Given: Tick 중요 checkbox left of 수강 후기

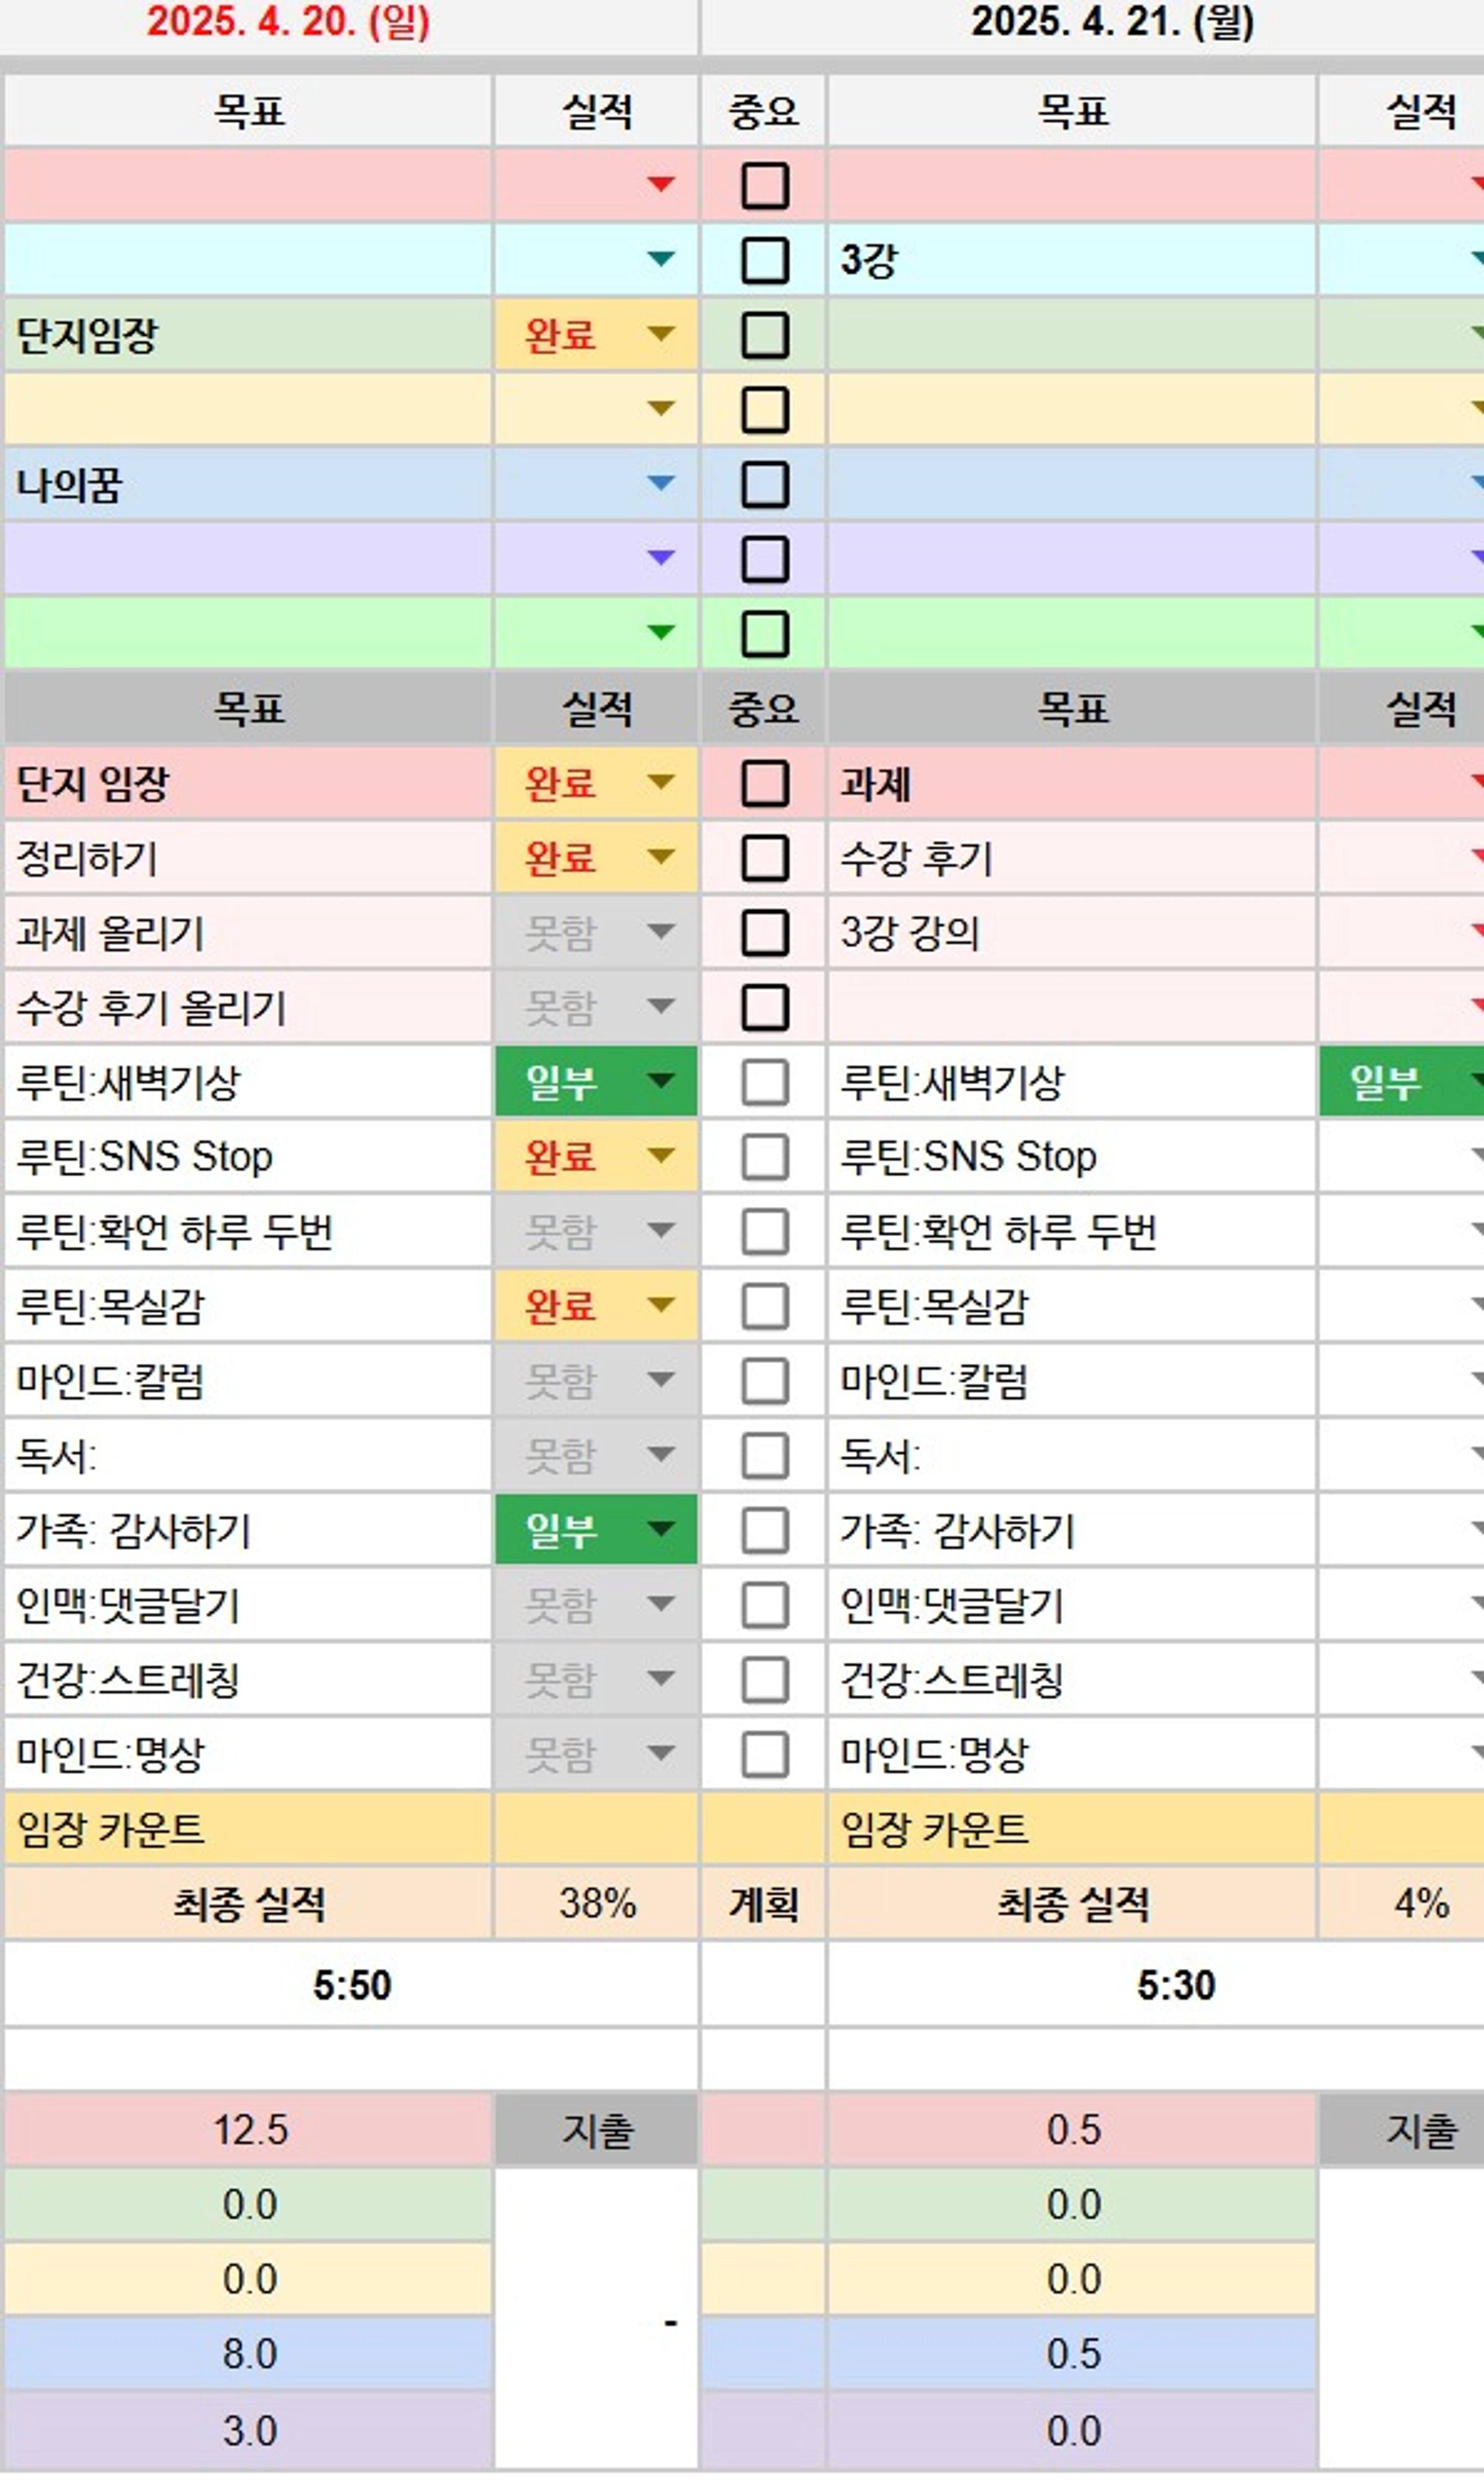Looking at the screenshot, I should [765, 858].
